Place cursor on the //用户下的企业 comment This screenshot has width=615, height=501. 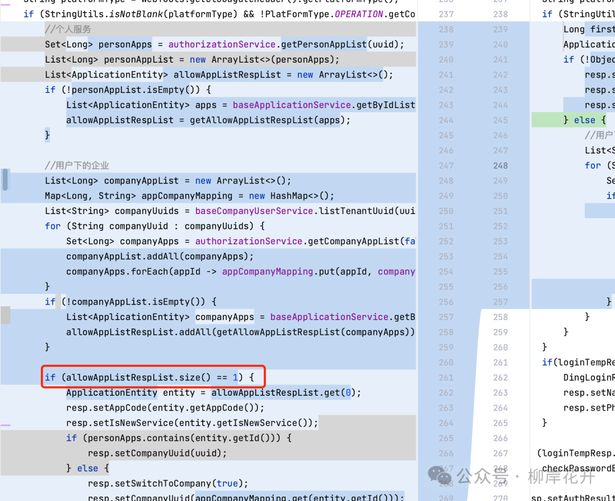click(x=77, y=166)
